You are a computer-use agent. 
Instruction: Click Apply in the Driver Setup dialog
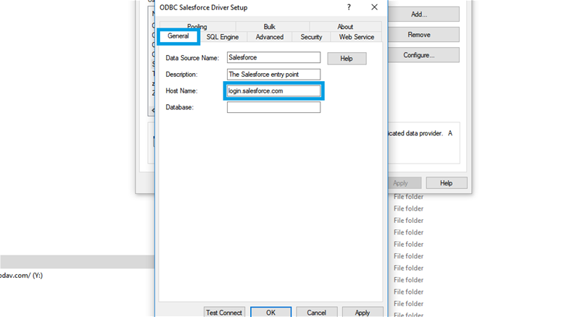click(362, 312)
